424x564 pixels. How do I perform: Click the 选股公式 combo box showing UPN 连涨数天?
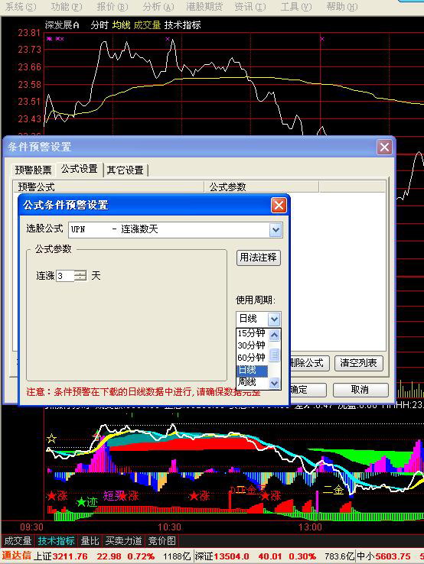pyautogui.click(x=176, y=229)
